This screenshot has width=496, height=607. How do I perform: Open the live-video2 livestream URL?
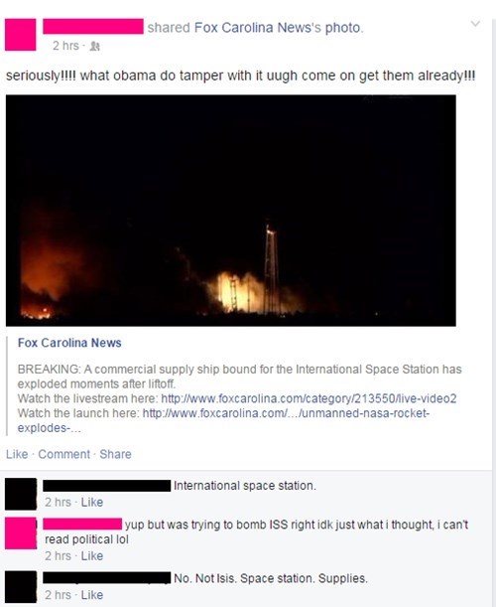(x=309, y=398)
